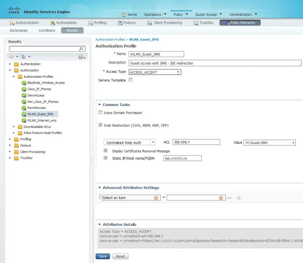
Task: Open the Administration menu
Action: pyautogui.click(x=243, y=14)
